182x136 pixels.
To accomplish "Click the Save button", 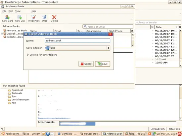I will pos(103,64).
